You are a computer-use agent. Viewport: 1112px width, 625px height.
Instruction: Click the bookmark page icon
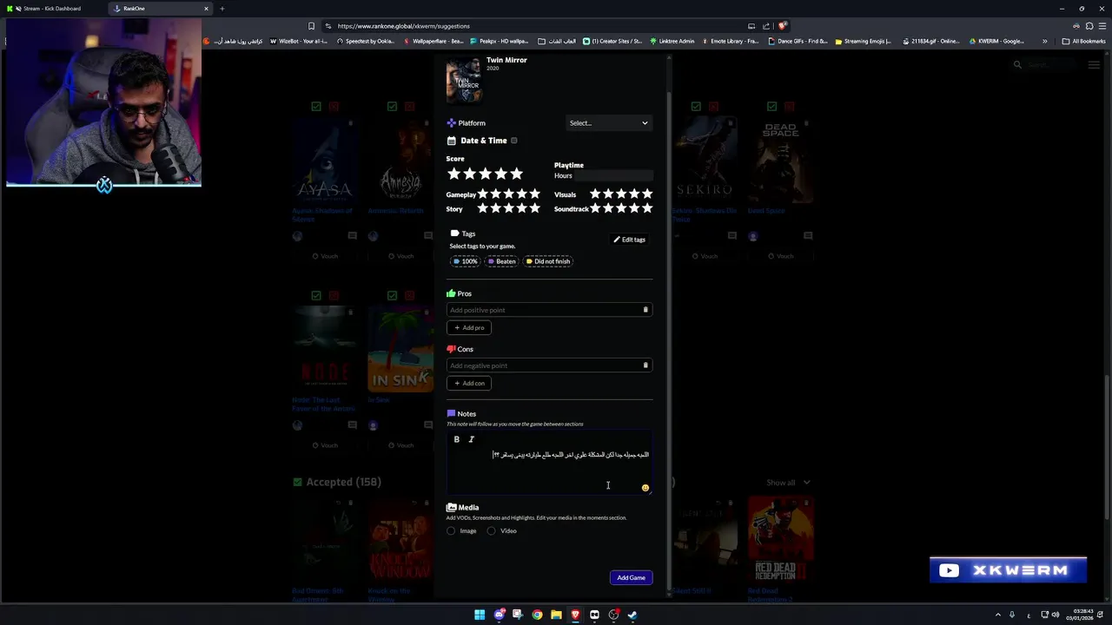point(311,26)
